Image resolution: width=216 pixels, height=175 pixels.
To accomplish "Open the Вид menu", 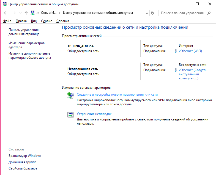I will (34, 21).
